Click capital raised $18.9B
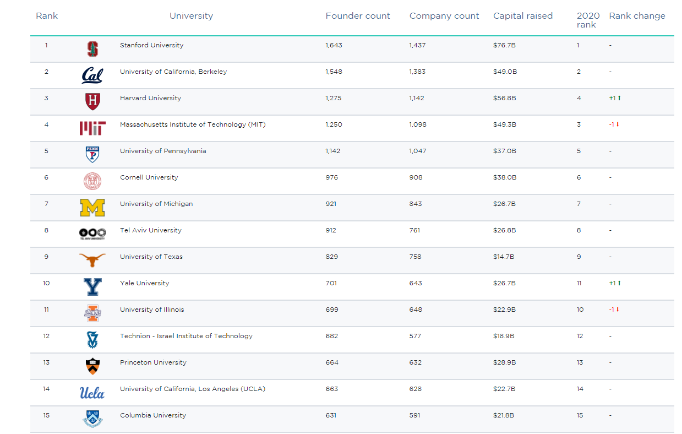Image resolution: width=682 pixels, height=434 pixels. (x=505, y=336)
